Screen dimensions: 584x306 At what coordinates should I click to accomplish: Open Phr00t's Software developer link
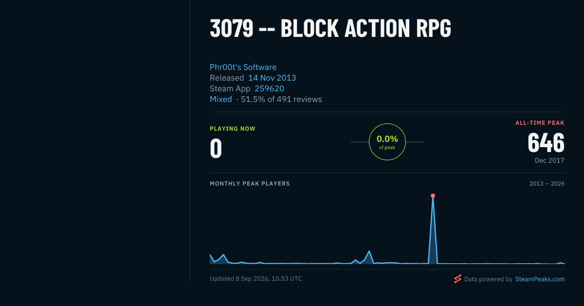tap(243, 67)
